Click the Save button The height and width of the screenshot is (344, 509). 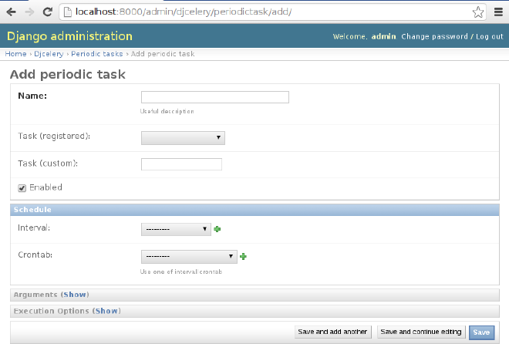click(x=481, y=332)
